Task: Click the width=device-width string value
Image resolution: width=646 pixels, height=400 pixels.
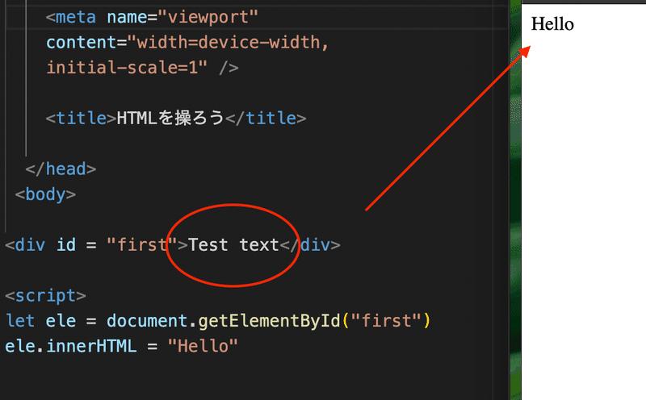Action: coord(228,43)
